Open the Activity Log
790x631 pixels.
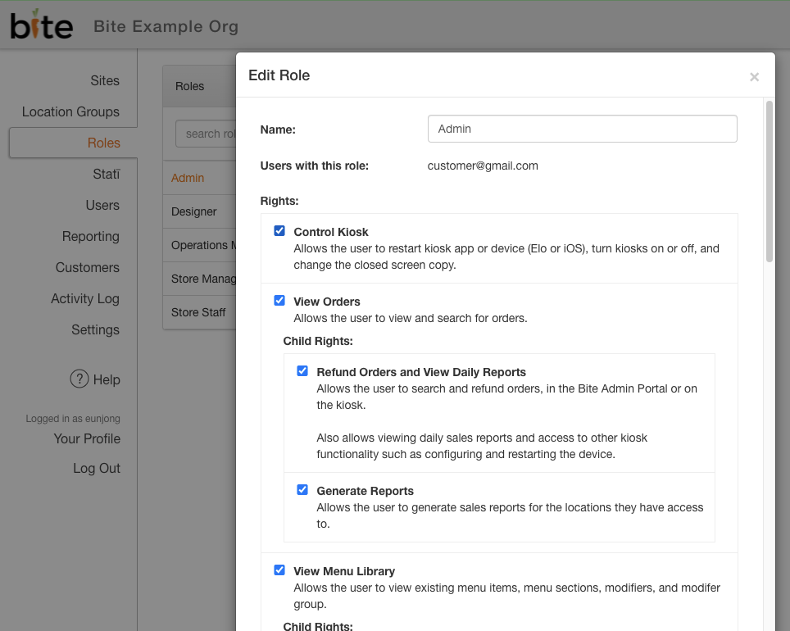tap(85, 298)
